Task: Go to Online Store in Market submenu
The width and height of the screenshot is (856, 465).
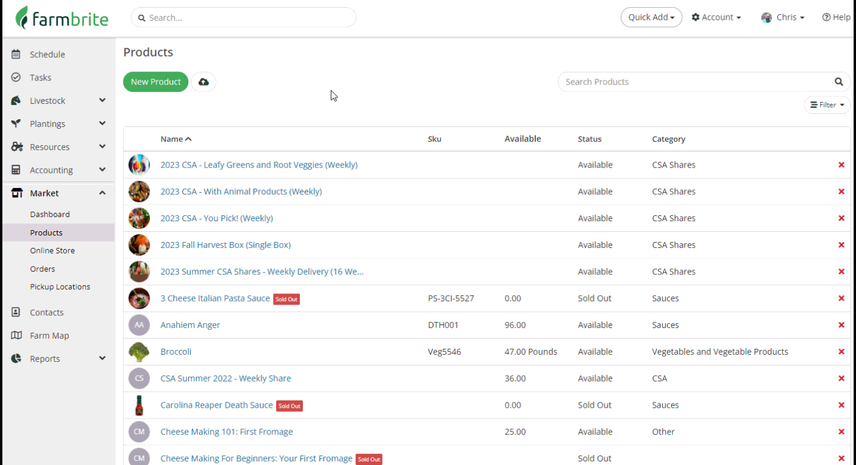Action: (x=52, y=250)
